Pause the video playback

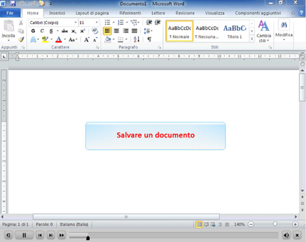click(24, 235)
